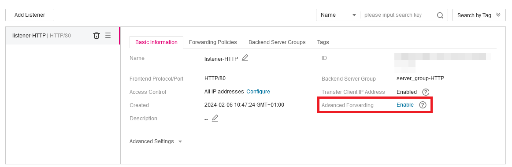
Task: Click the search magnifier icon
Action: [x=440, y=15]
